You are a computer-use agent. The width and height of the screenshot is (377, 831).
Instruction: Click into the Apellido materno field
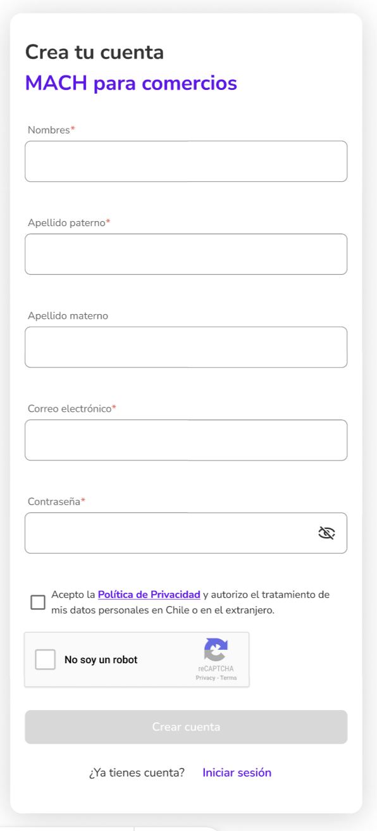(186, 347)
